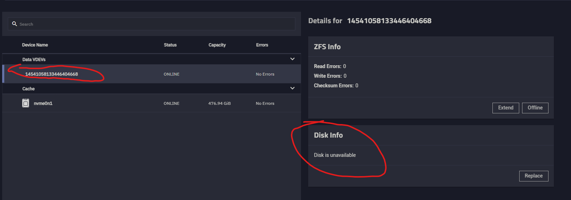Collapse the Data VDEVs group chevron
Image resolution: width=571 pixels, height=200 pixels.
292,59
